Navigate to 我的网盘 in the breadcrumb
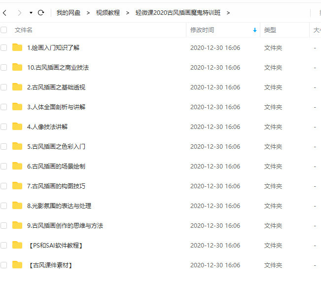 (x=69, y=13)
